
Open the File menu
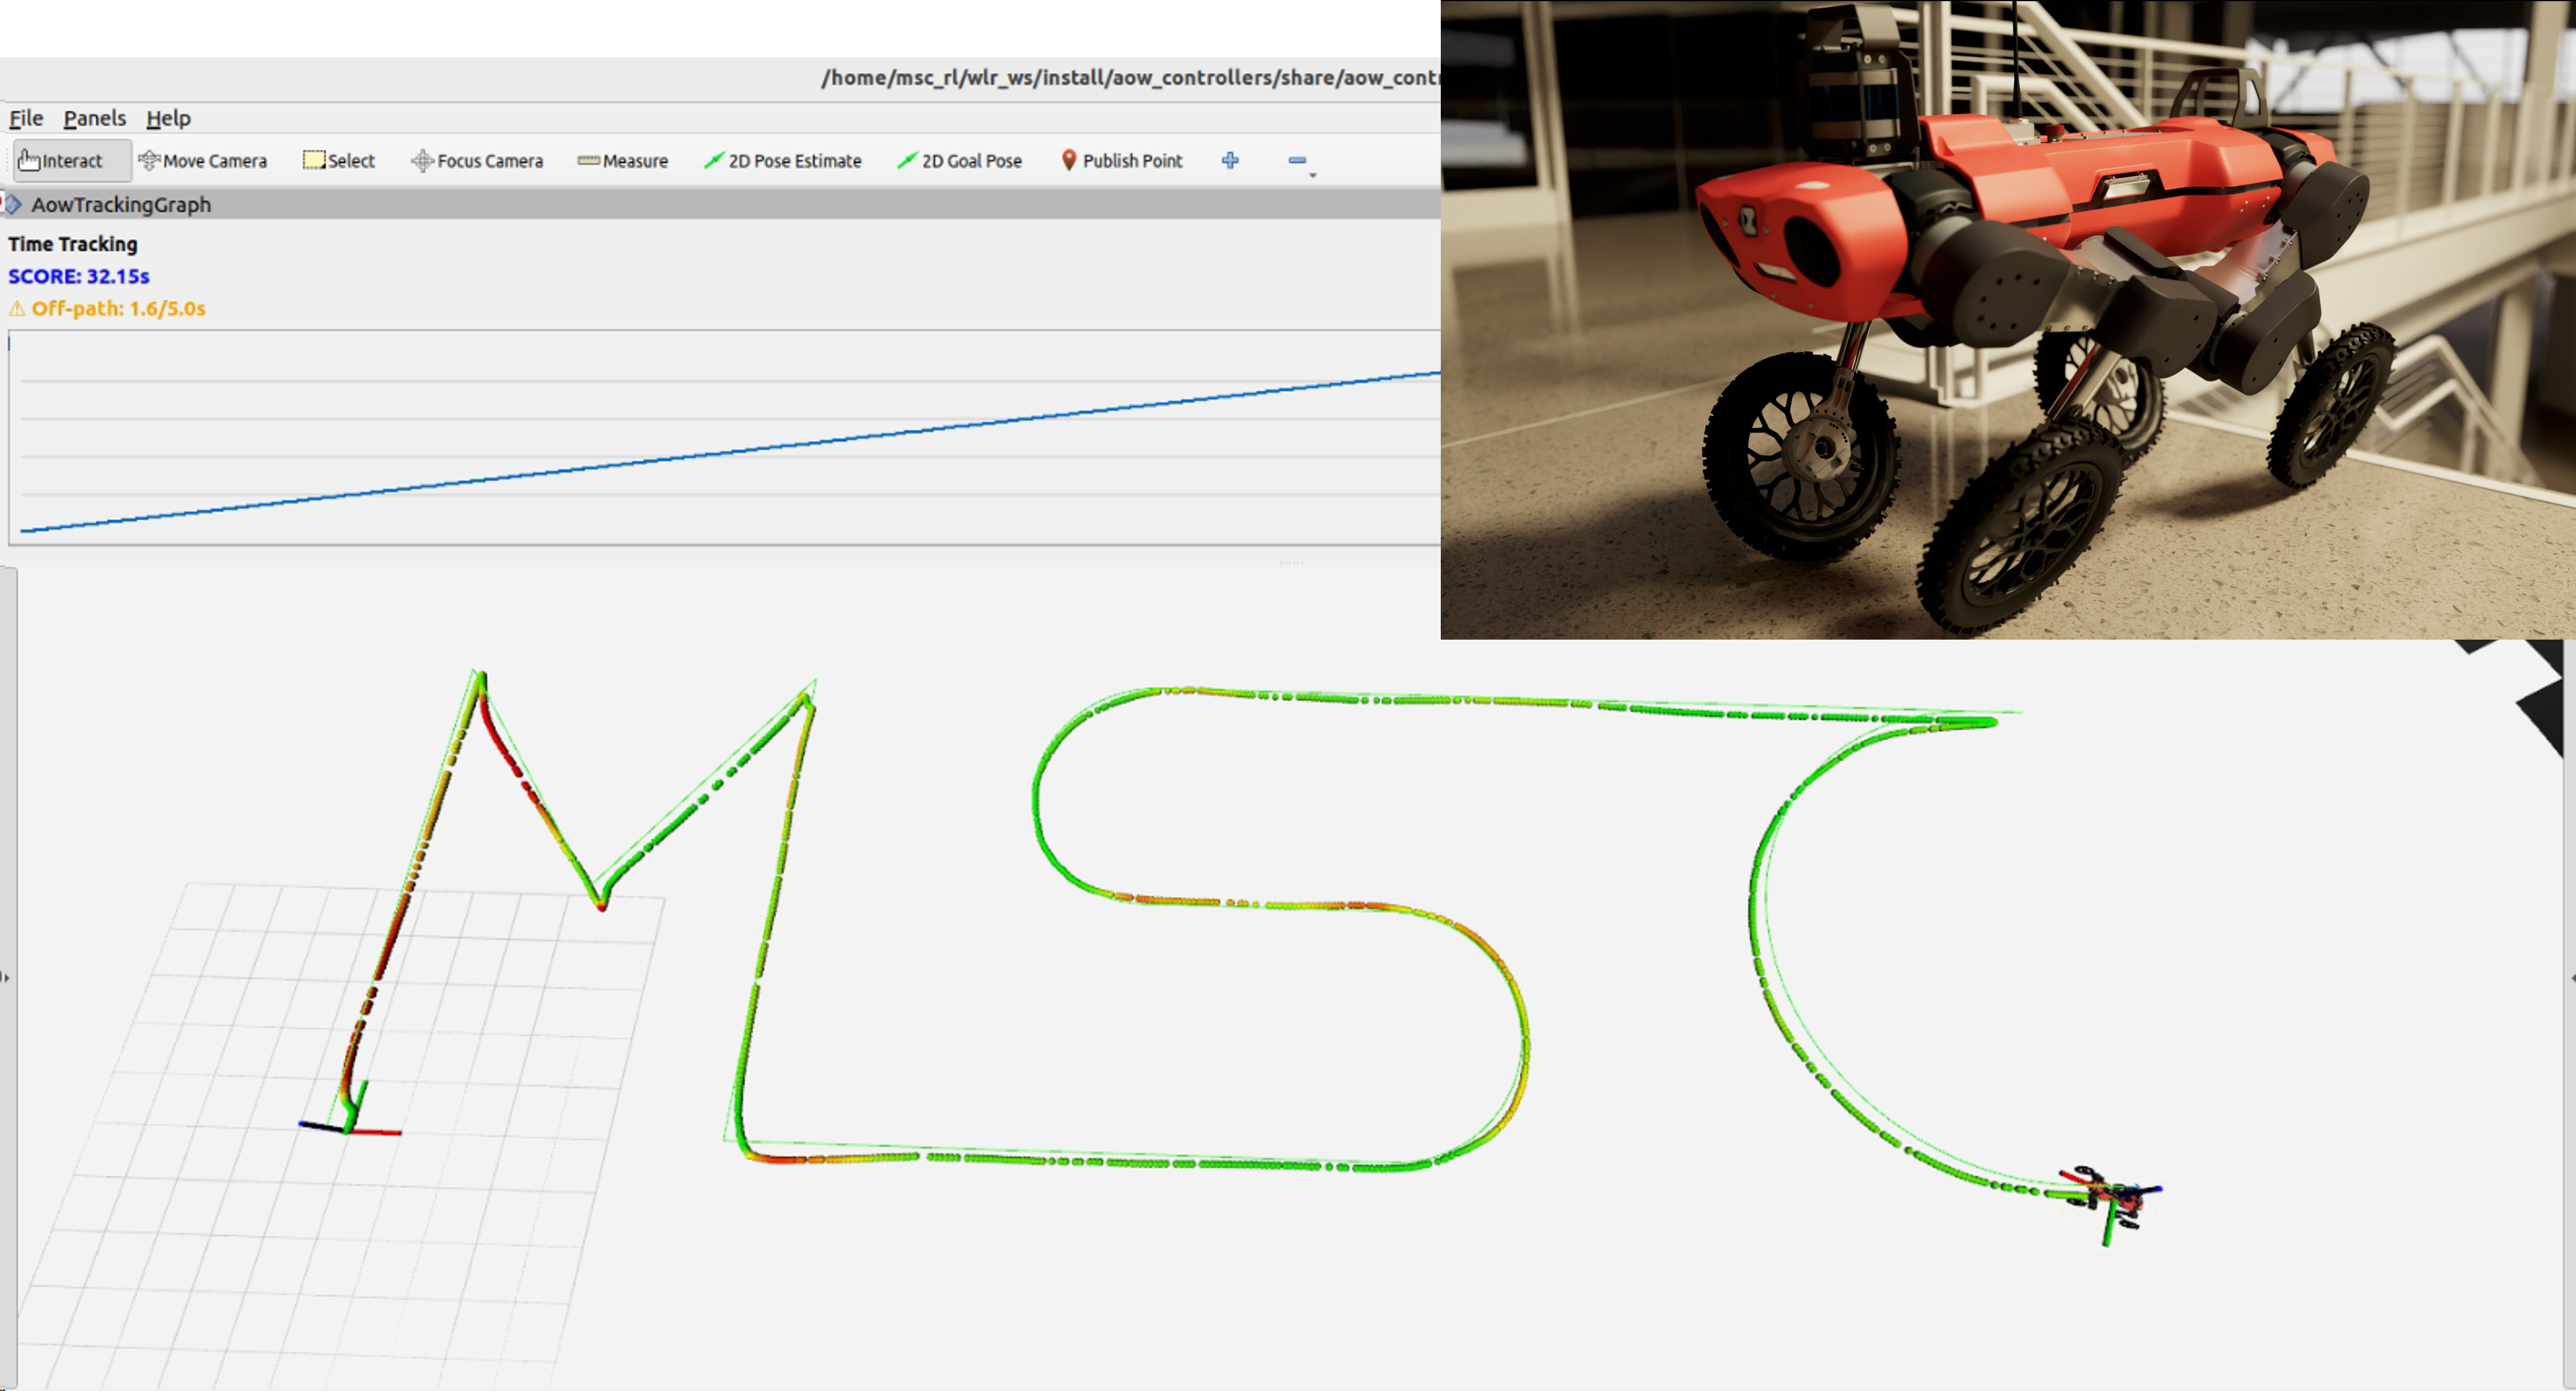25,118
